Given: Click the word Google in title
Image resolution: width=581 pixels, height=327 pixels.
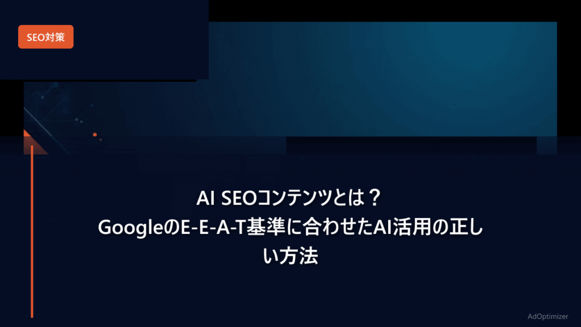Looking at the screenshot, I should 130,228.
